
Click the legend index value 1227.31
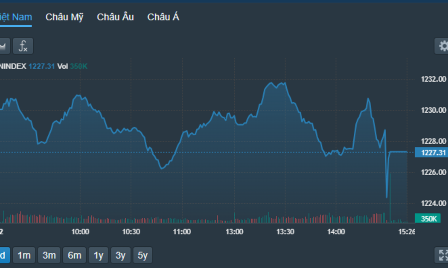[41, 66]
